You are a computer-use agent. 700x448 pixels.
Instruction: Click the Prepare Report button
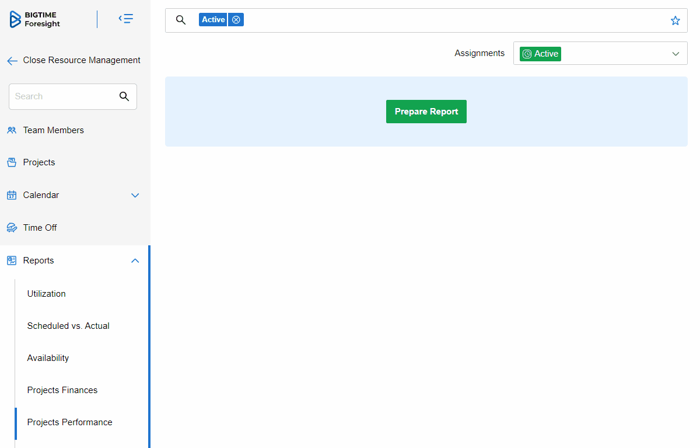[426, 112]
